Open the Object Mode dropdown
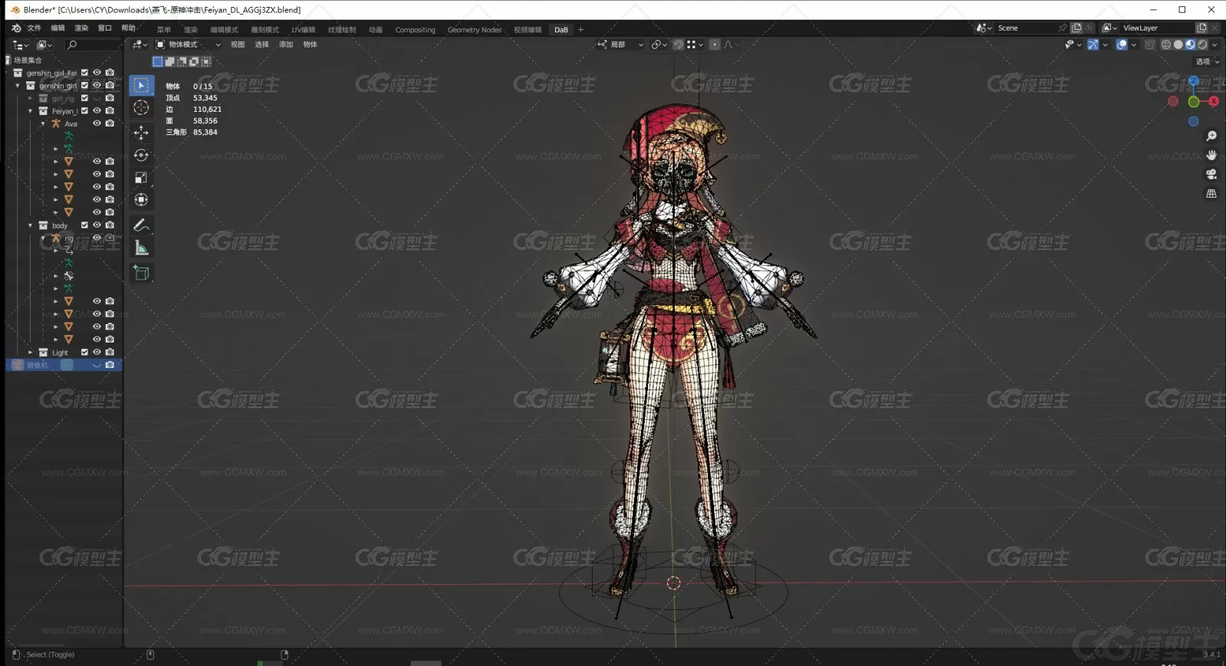Viewport: 1226px width, 666px height. (189, 44)
